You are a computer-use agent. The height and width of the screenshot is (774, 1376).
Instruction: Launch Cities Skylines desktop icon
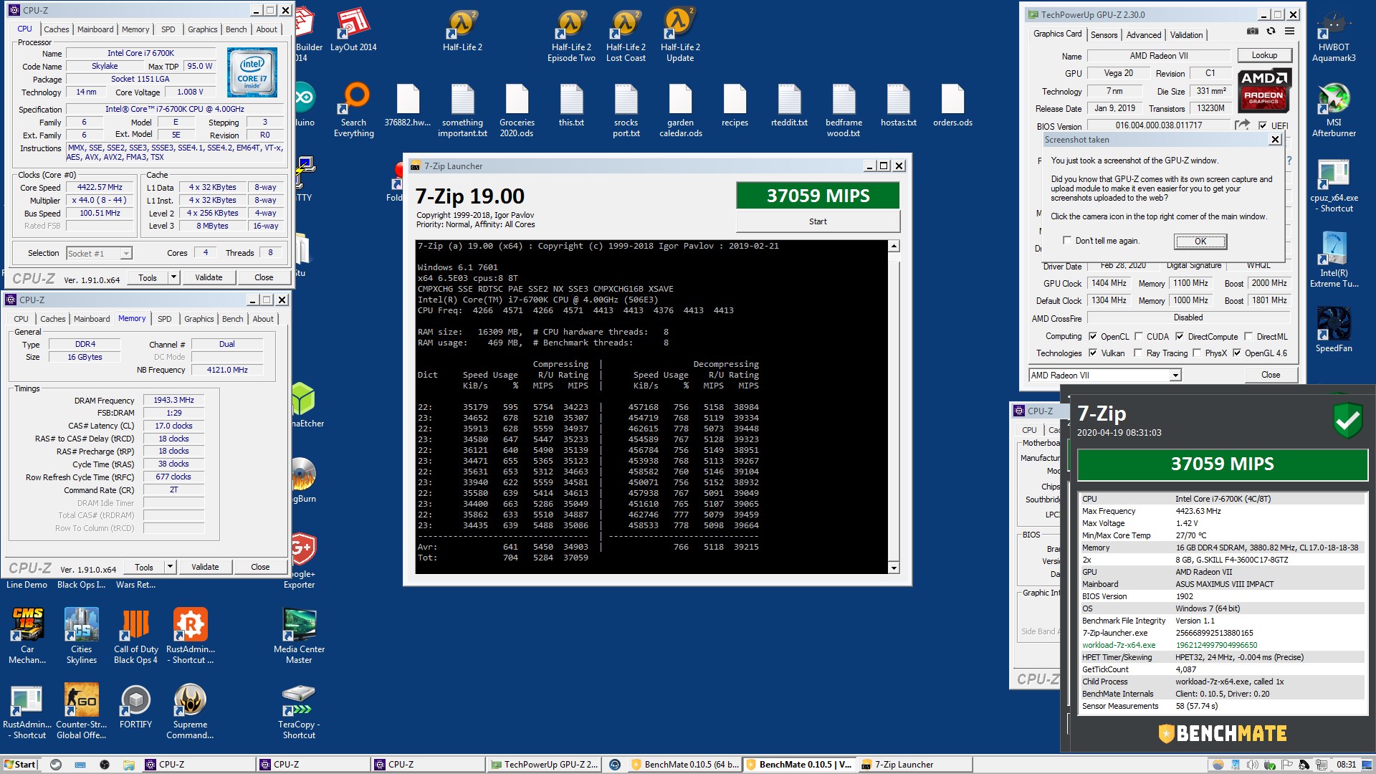pyautogui.click(x=82, y=636)
